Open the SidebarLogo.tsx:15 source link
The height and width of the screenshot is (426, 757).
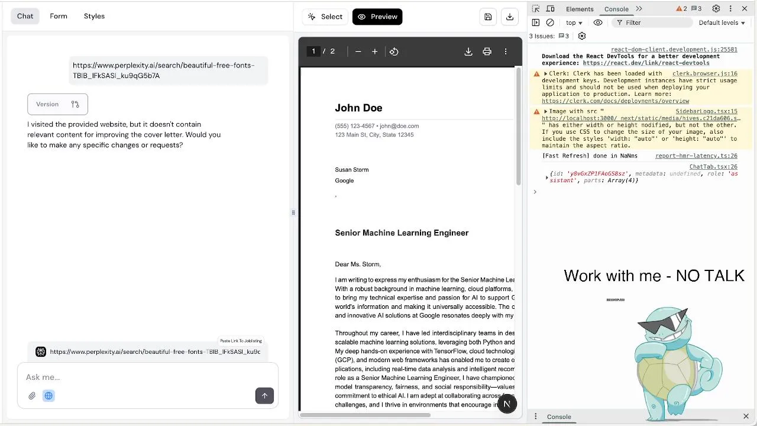click(707, 111)
